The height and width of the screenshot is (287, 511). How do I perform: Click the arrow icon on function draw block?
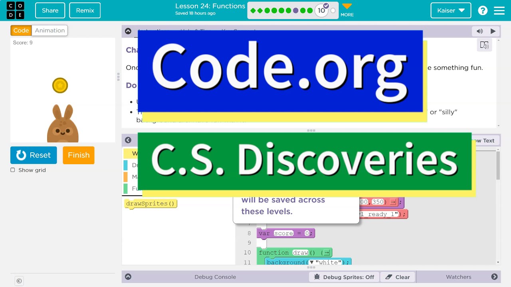[327, 253]
